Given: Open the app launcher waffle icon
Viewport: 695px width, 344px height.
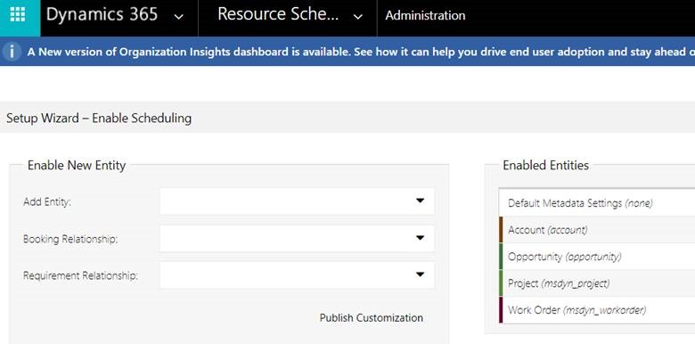Looking at the screenshot, I should coord(18,14).
